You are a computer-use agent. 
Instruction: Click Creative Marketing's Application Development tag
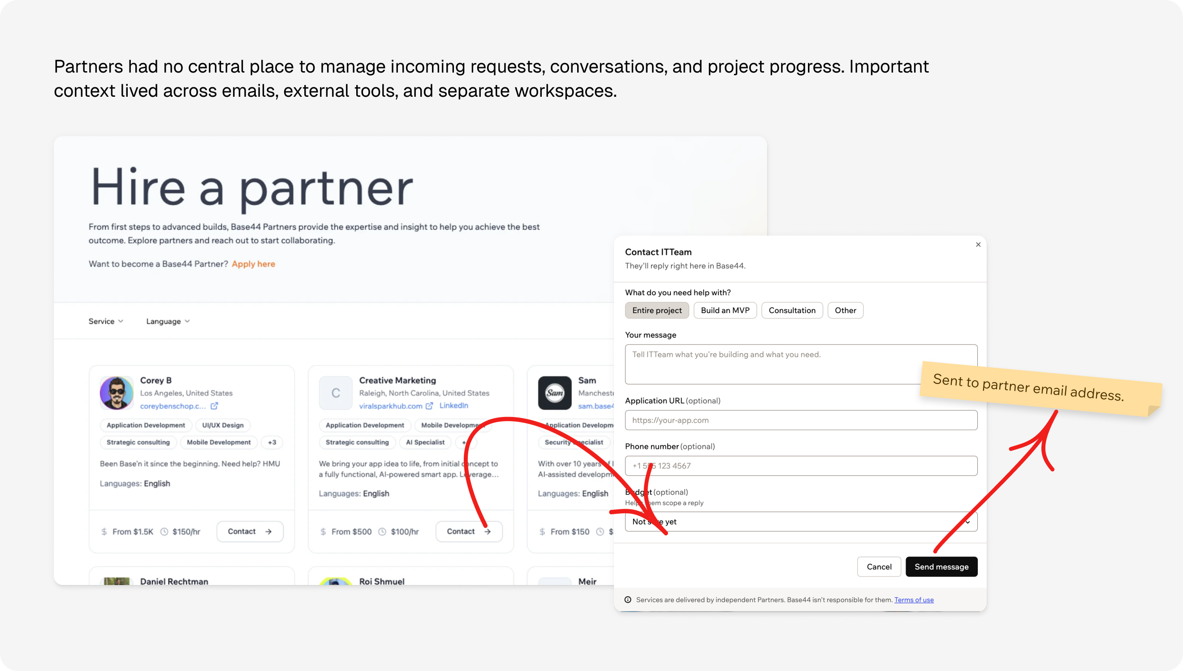[365, 425]
